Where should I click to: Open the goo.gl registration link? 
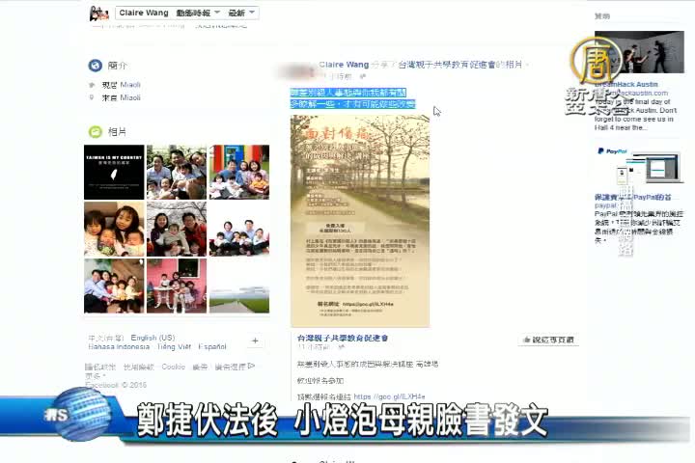click(389, 396)
